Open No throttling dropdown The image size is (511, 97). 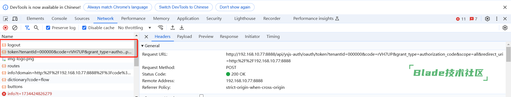coord(135,28)
